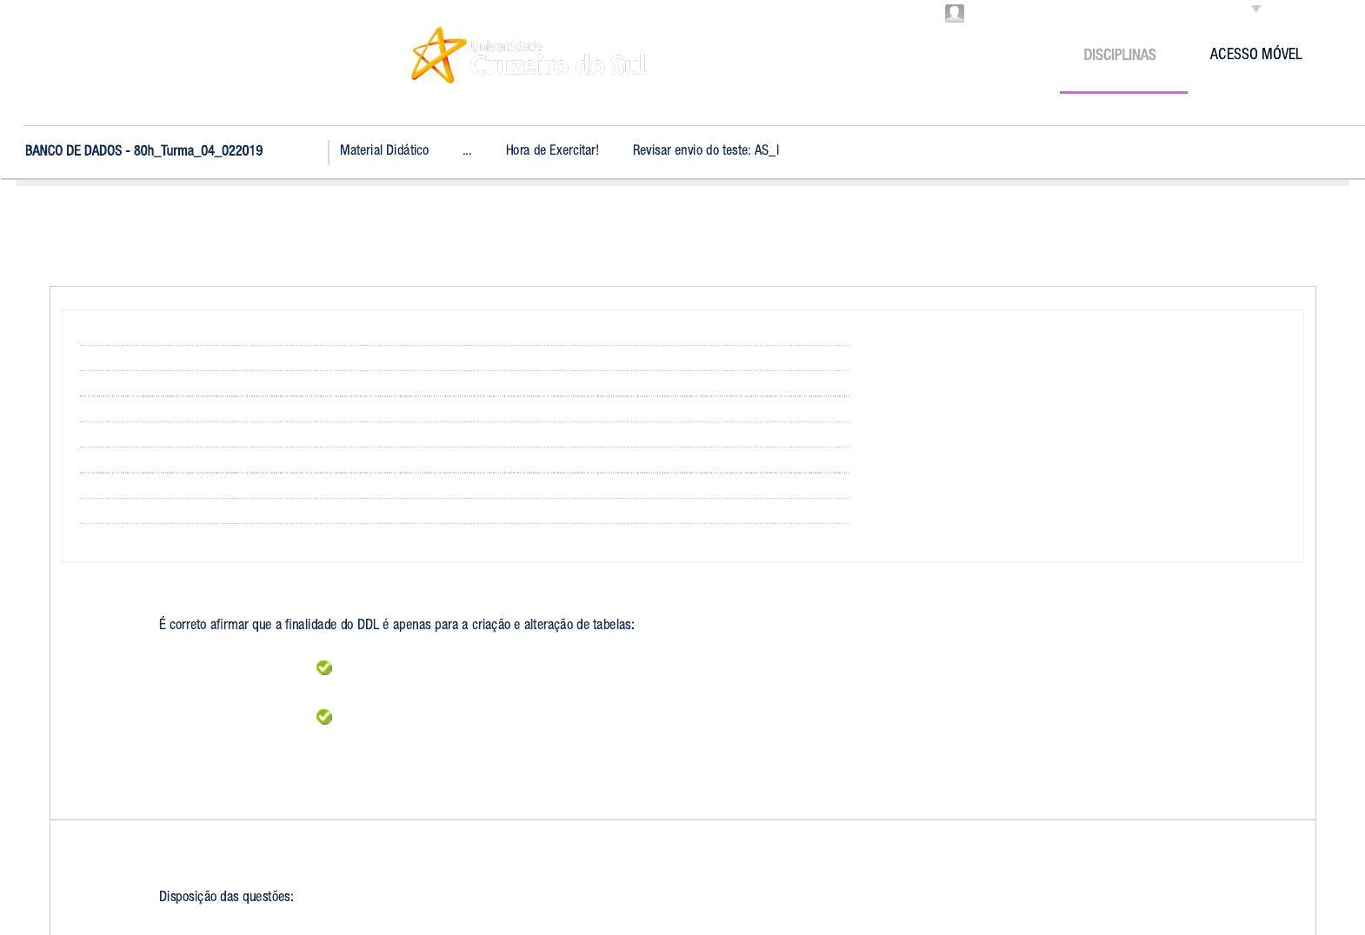This screenshot has height=935, width=1365.
Task: Click the gray bar below the breadcrumbs
Action: 682,182
